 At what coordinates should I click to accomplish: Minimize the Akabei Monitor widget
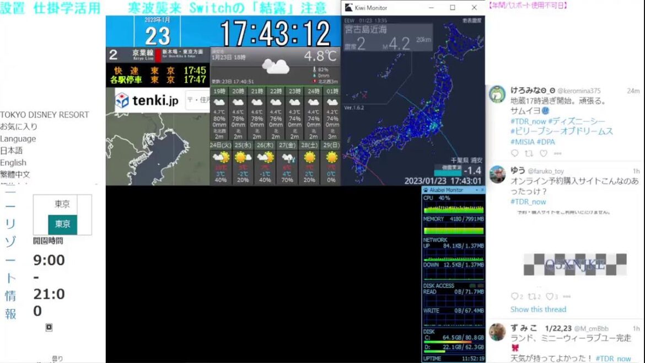coord(476,190)
